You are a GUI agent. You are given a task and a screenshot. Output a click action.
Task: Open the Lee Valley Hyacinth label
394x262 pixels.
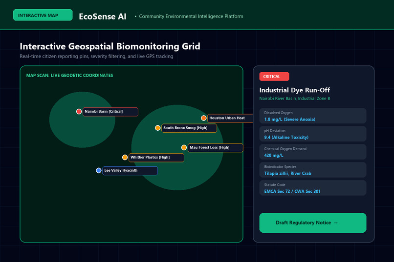tap(130, 170)
